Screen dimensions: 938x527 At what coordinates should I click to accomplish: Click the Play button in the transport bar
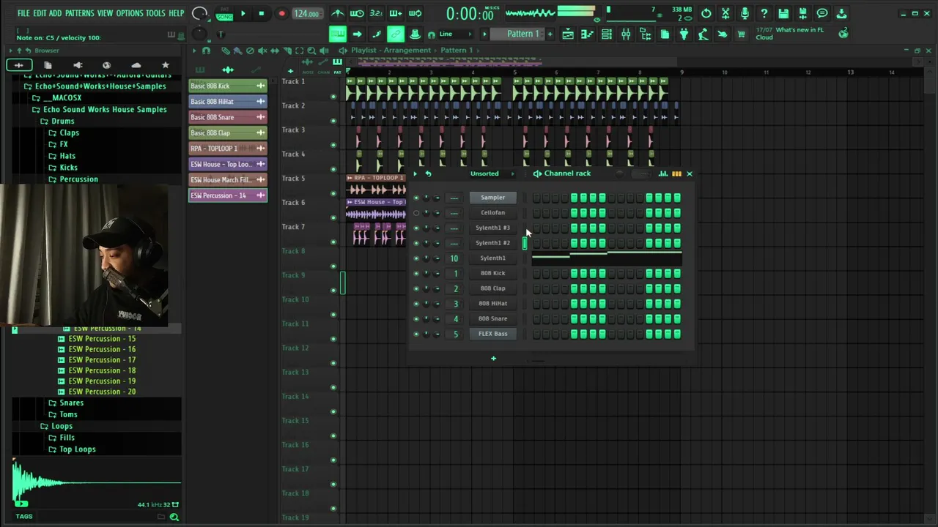click(243, 13)
